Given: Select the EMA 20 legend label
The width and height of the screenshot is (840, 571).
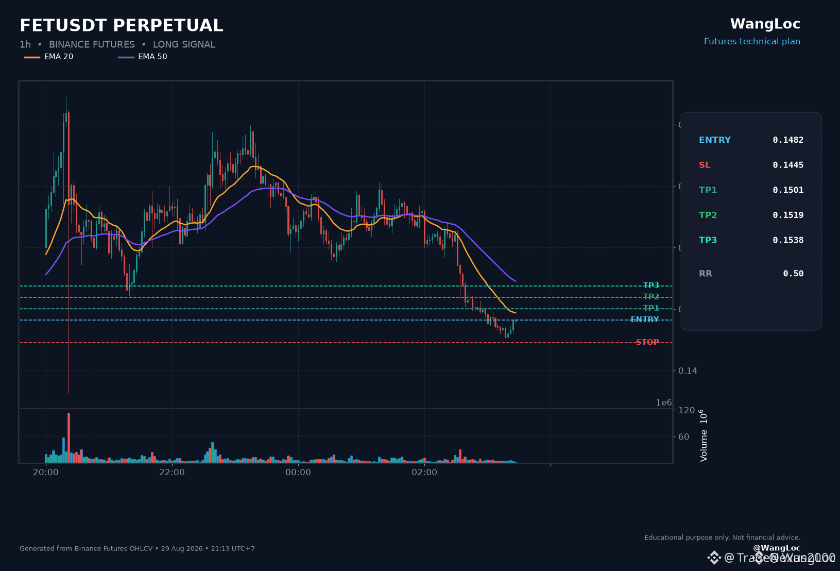Looking at the screenshot, I should tap(59, 57).
